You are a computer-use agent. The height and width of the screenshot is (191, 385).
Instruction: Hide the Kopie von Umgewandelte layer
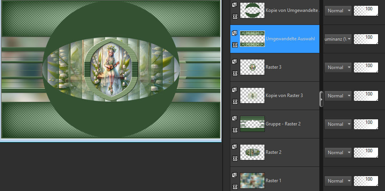point(235,16)
